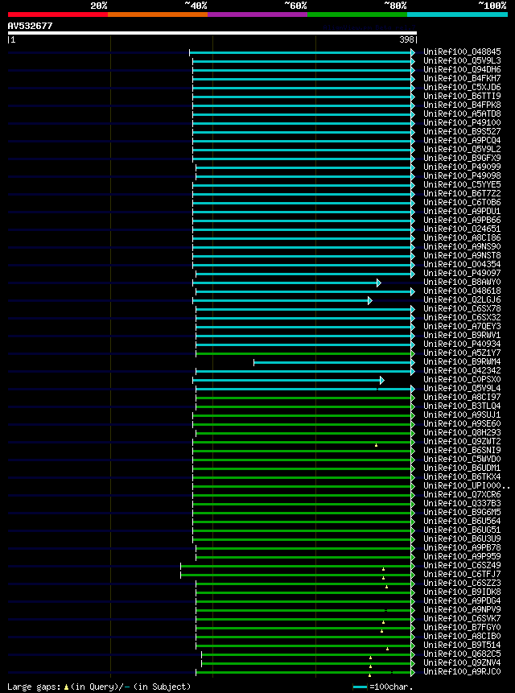Click the cyan alignment bar for Q2LGJ6
The image size is (515, 693).
(x=282, y=300)
